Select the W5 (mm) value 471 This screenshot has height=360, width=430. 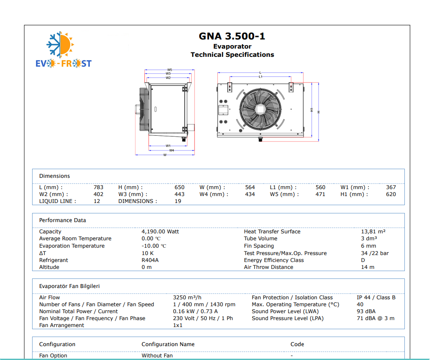pyautogui.click(x=320, y=194)
